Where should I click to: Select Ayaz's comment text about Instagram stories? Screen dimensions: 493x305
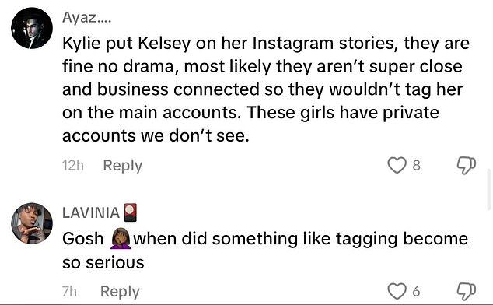pyautogui.click(x=266, y=89)
